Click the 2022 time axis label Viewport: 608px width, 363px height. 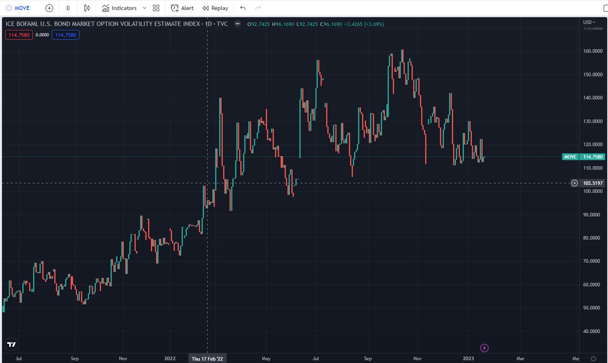pyautogui.click(x=170, y=359)
